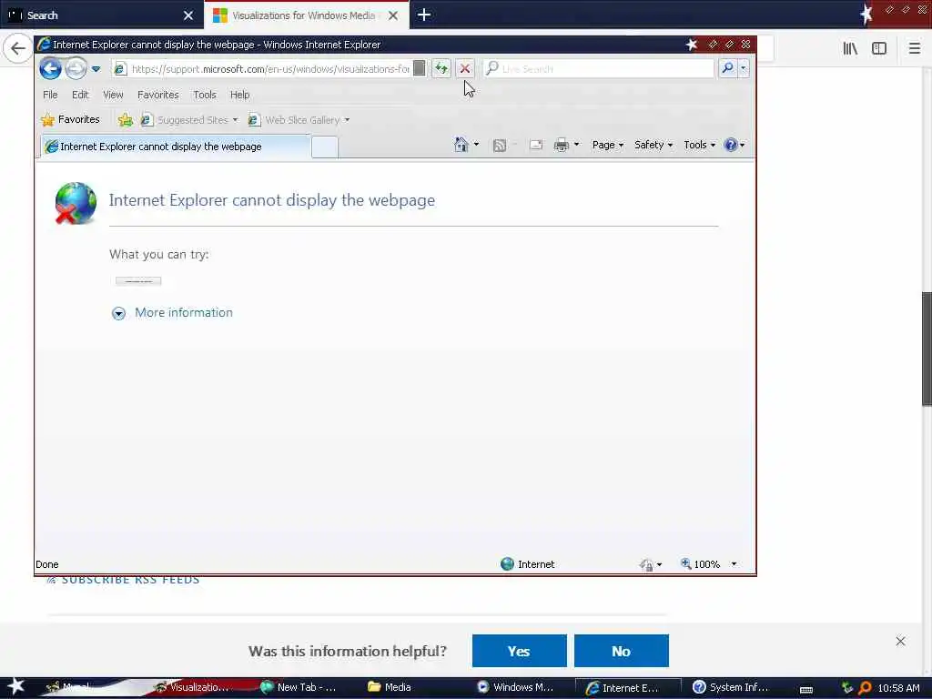Open the File menu
The height and width of the screenshot is (699, 932).
[50, 95]
